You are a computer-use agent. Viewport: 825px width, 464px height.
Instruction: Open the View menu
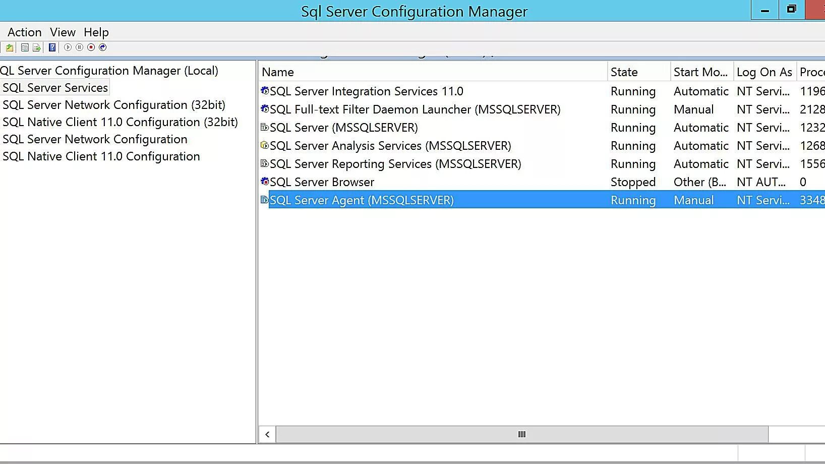click(x=63, y=32)
